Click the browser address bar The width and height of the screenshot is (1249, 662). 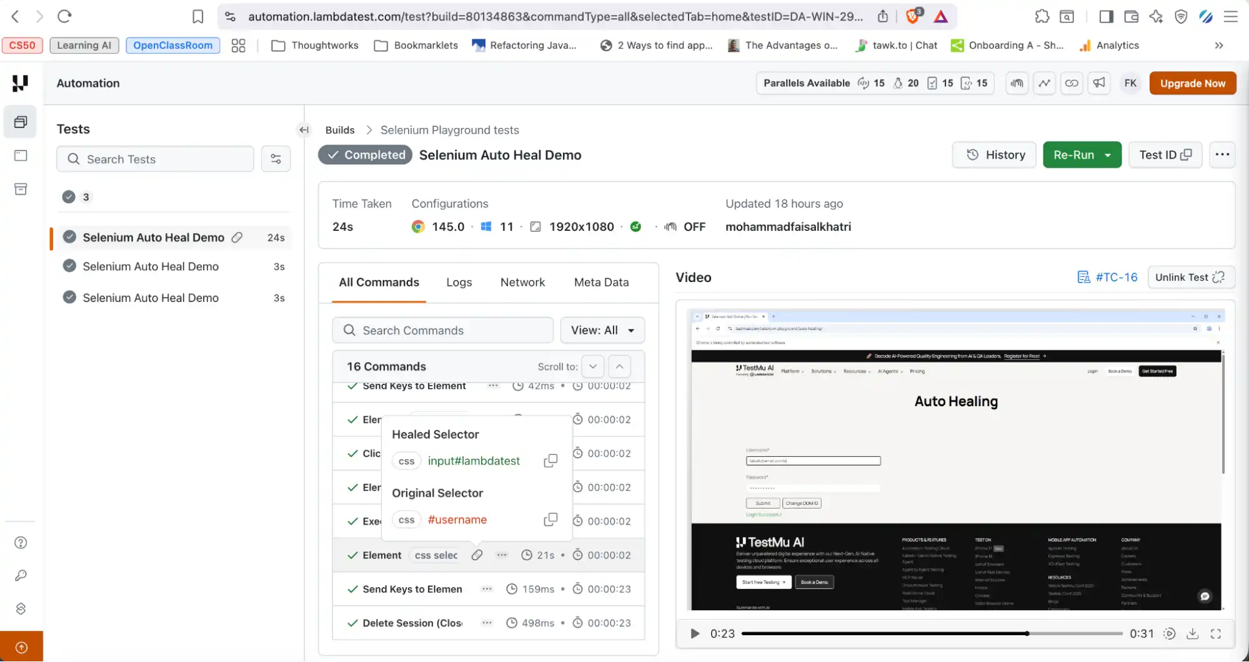[x=555, y=16]
